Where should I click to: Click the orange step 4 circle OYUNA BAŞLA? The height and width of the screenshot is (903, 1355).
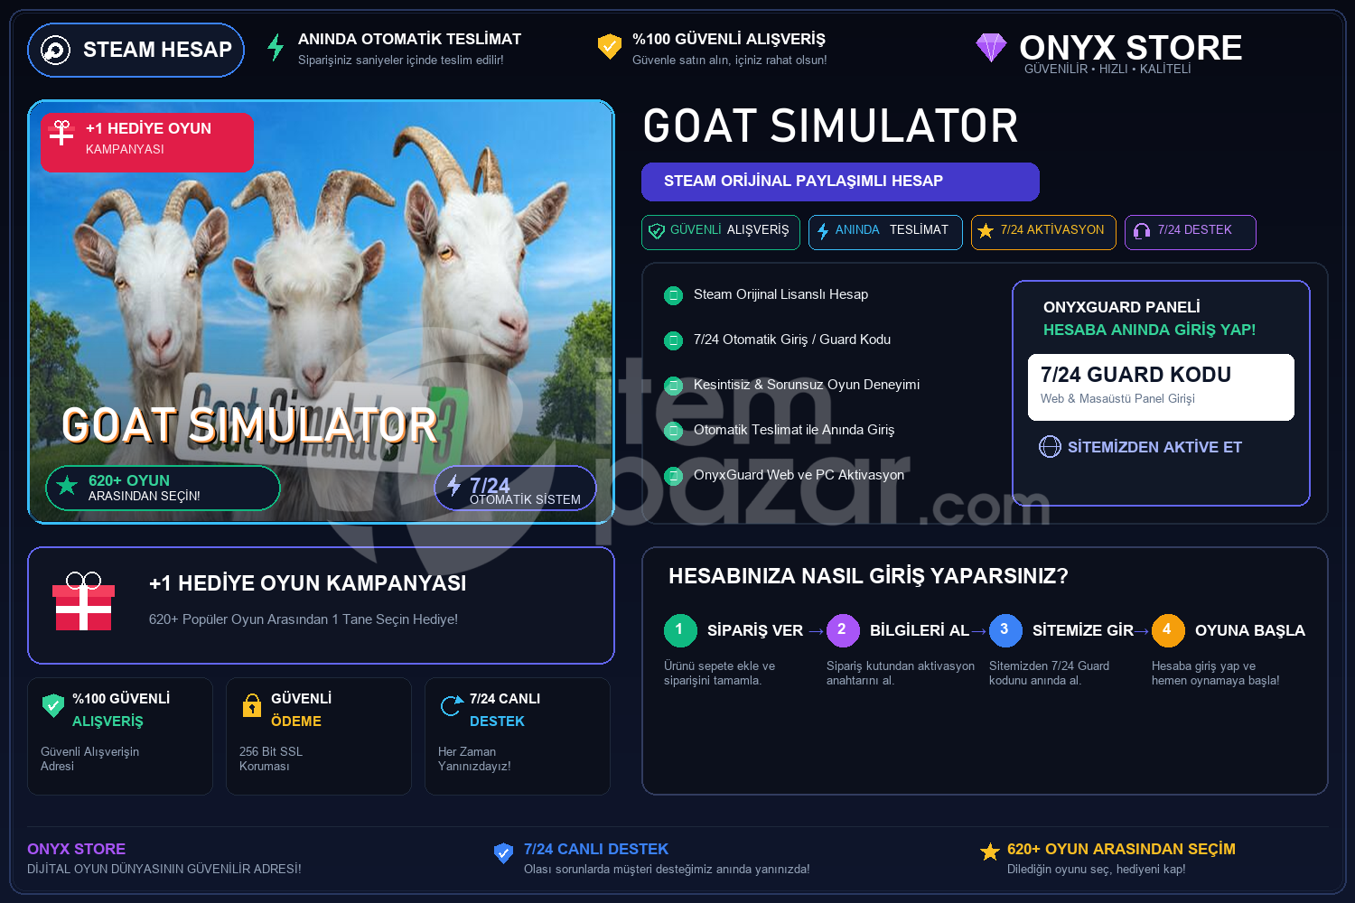point(1168,630)
